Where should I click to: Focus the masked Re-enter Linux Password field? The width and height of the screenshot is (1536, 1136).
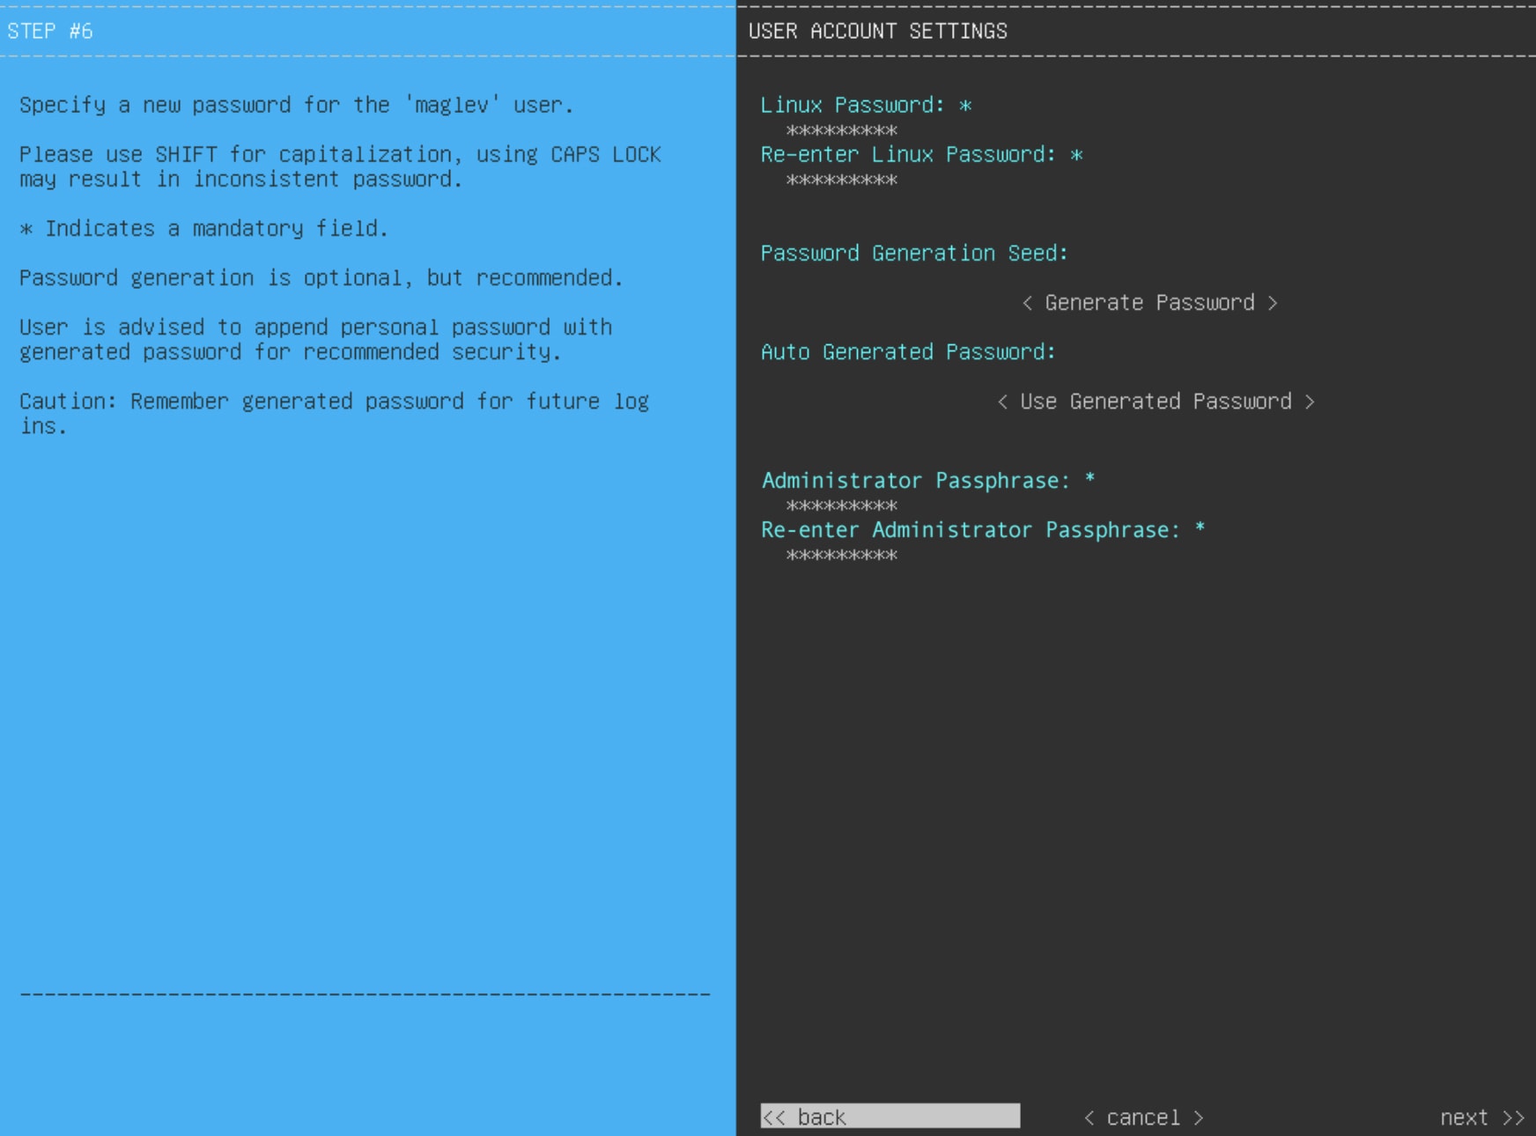[x=841, y=180]
